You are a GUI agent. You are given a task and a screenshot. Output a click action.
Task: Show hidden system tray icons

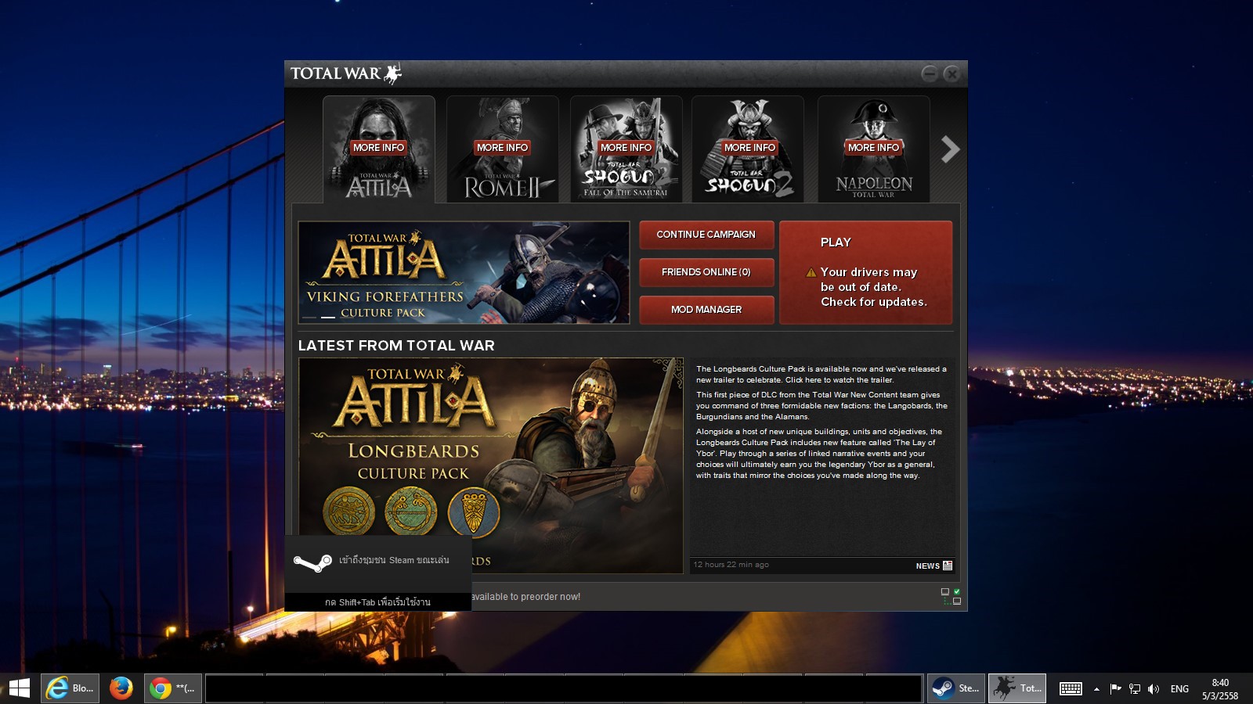tap(1096, 689)
